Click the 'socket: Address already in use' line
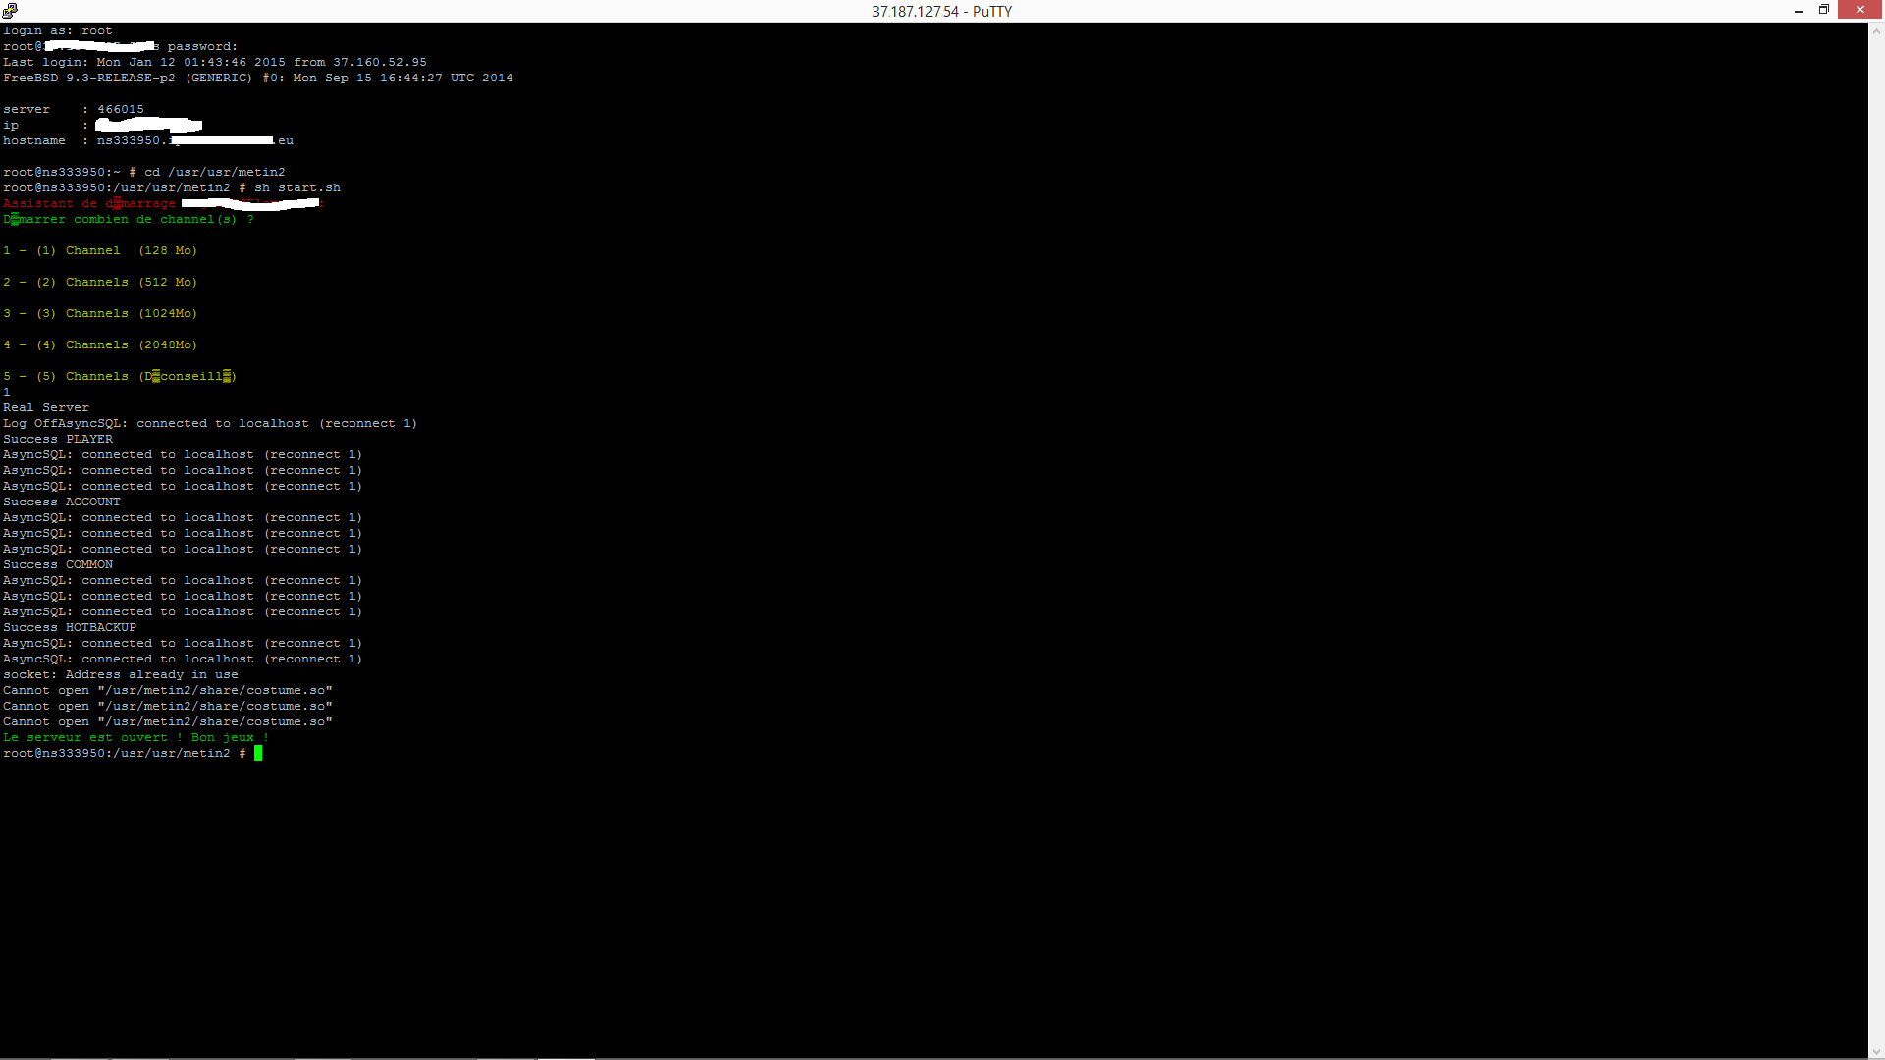Screen dimensions: 1885x1060 [121, 674]
